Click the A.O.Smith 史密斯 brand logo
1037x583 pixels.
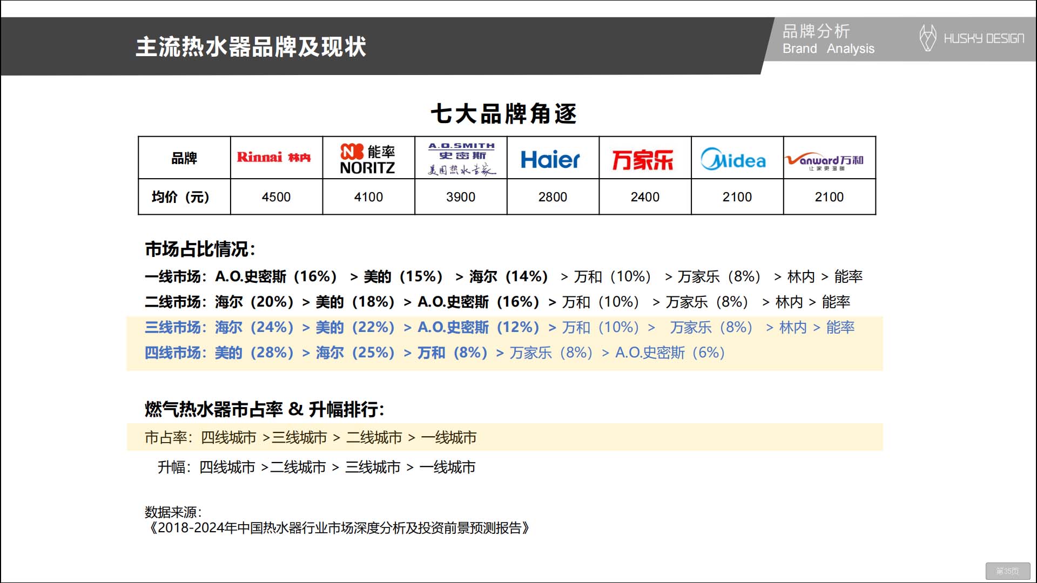click(461, 159)
